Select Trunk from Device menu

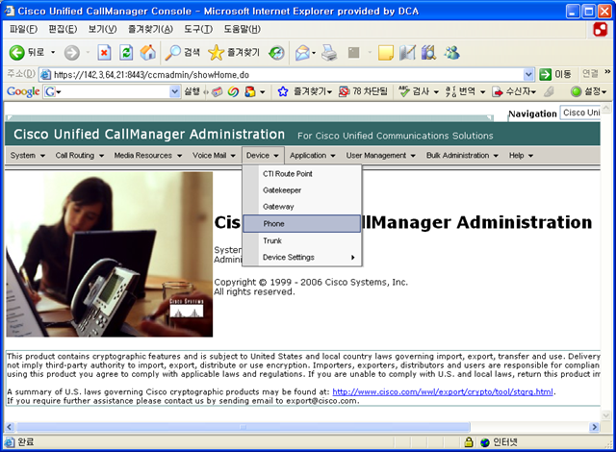coord(301,240)
